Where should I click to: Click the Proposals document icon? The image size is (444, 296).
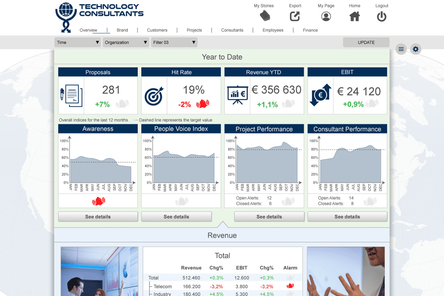pos(71,96)
